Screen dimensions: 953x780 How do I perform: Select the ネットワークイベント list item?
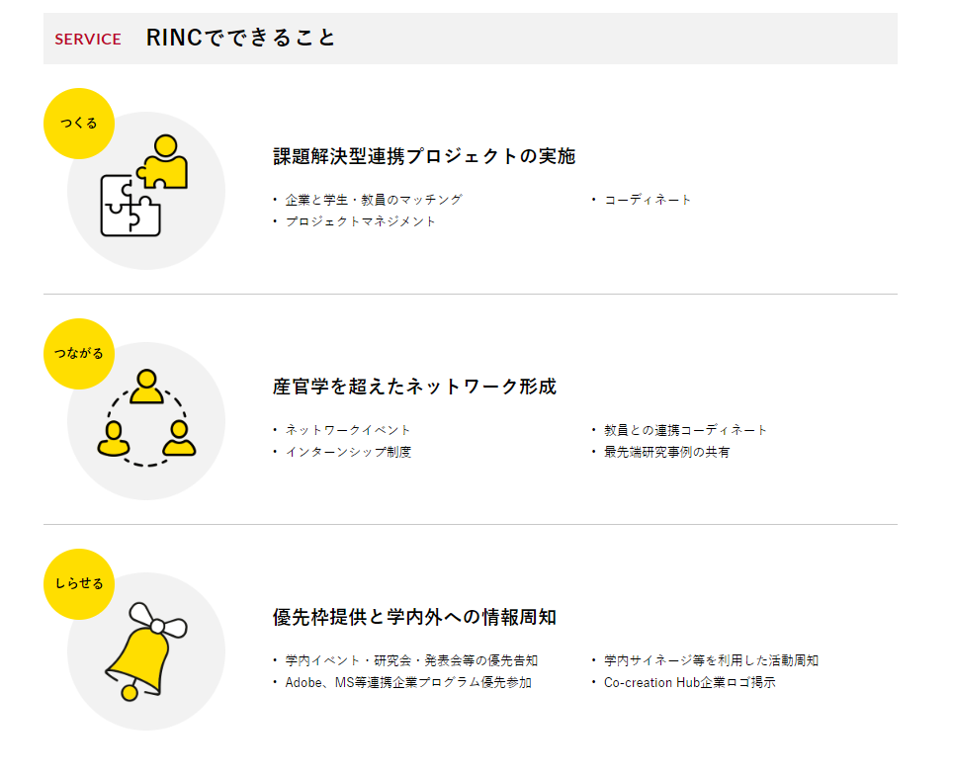coord(348,430)
